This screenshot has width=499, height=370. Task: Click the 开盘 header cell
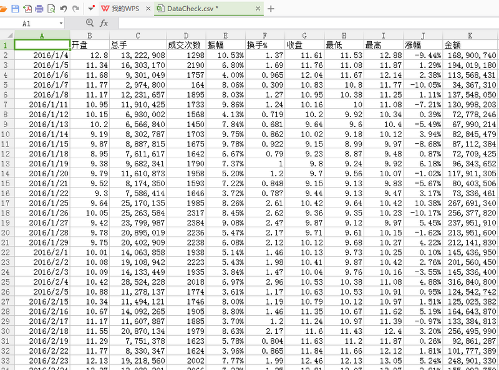[90, 45]
